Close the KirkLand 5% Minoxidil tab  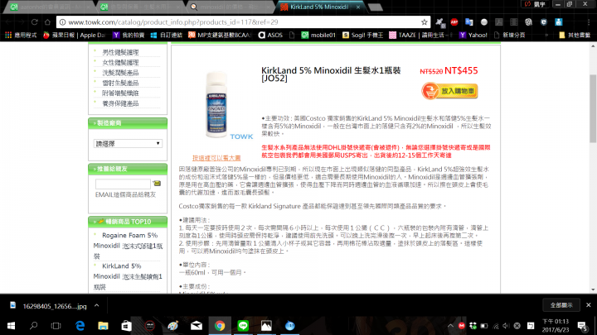coord(358,7)
